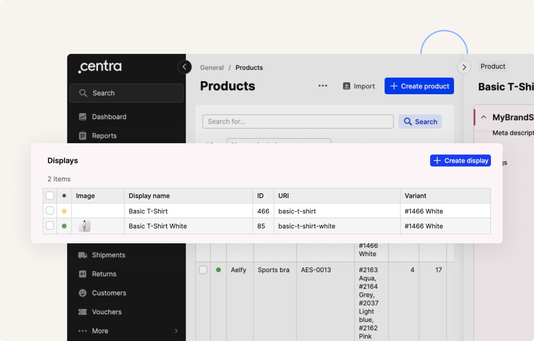The image size is (534, 341).
Task: Select all displays with header checkbox
Action: click(50, 196)
